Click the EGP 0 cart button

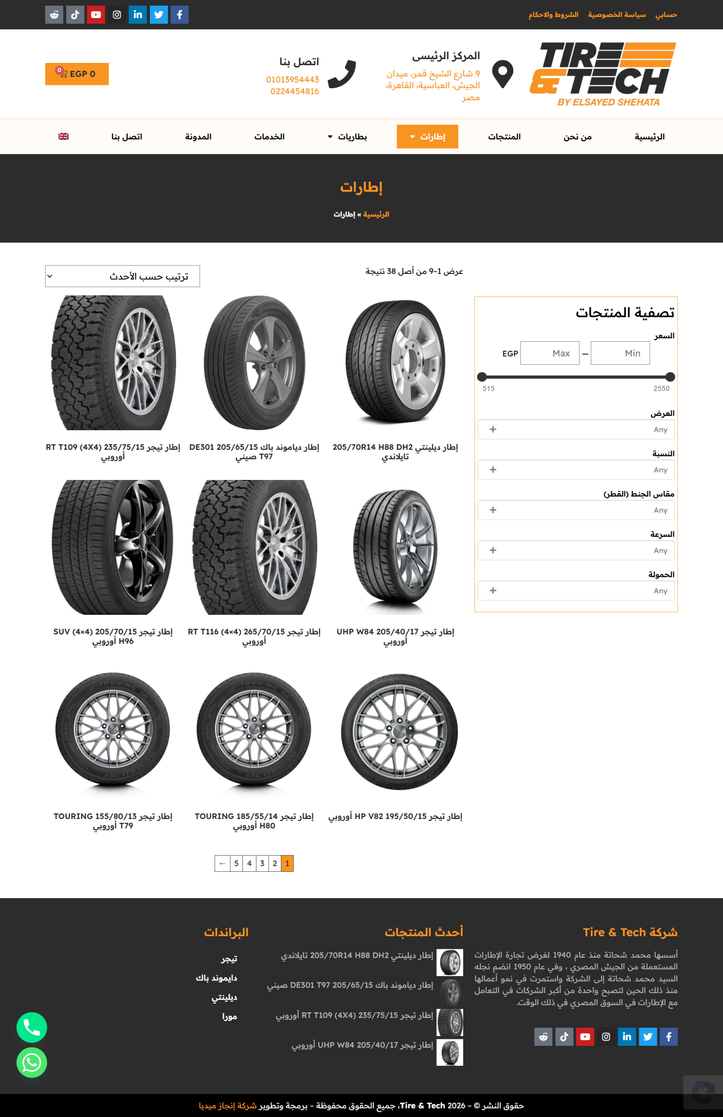click(x=77, y=74)
